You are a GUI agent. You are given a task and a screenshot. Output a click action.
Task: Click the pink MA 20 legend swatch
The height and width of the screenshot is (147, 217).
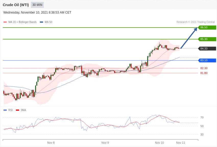coord(5,22)
